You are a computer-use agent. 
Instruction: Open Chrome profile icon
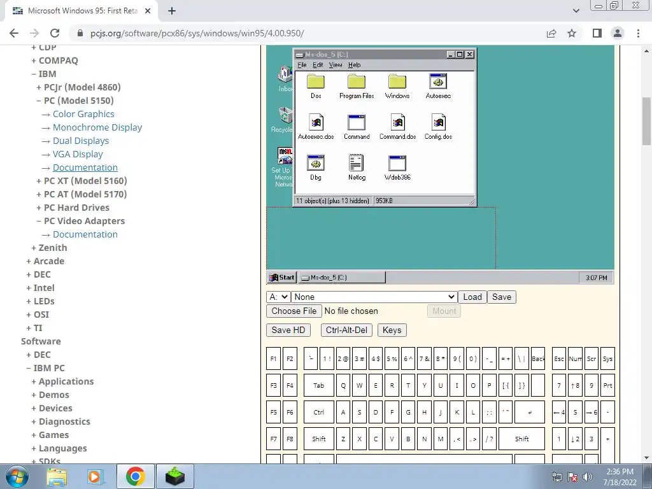[618, 33]
